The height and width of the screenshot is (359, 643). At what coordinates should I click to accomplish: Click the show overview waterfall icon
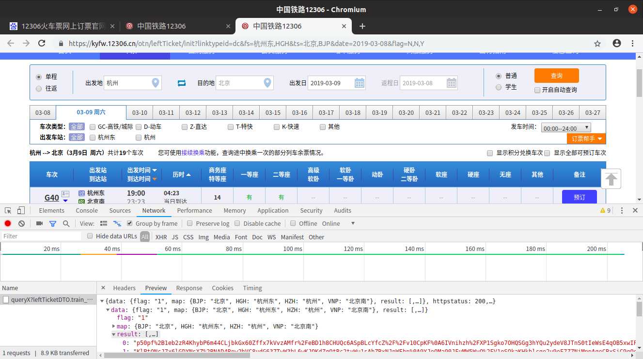(x=117, y=223)
